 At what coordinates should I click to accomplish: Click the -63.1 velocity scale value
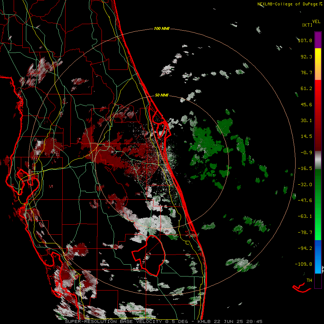coord(305,216)
